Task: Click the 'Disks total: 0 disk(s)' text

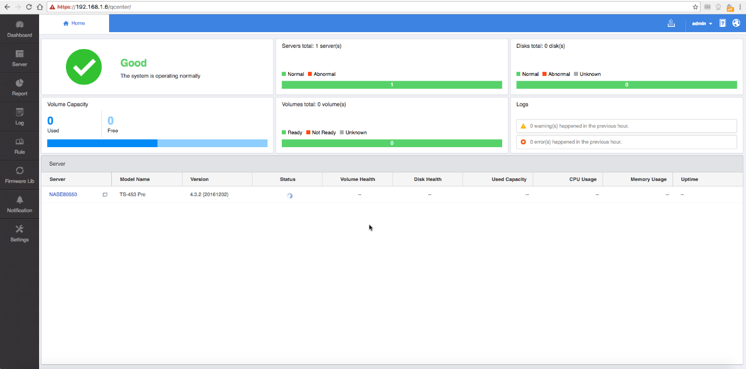Action: click(541, 46)
